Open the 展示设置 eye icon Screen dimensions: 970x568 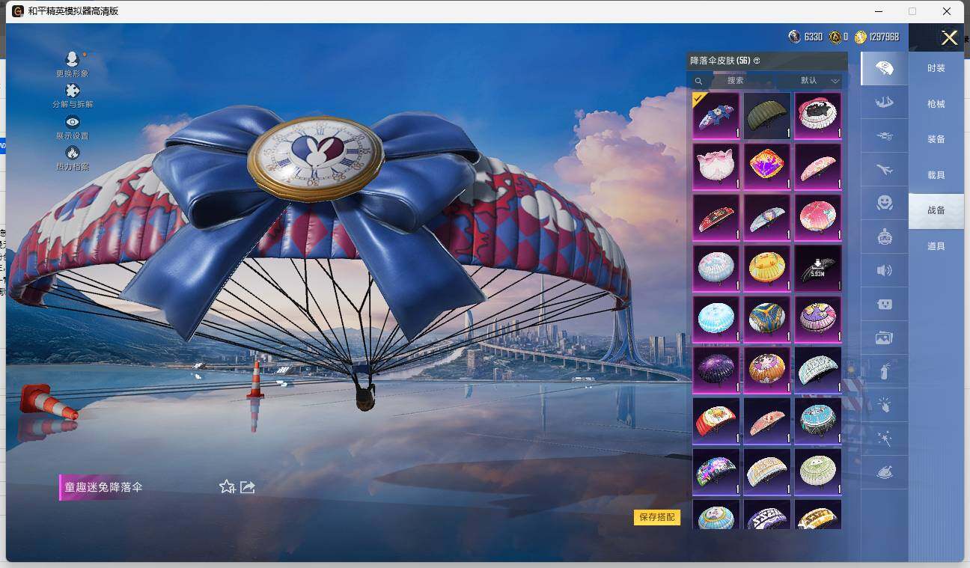pyautogui.click(x=72, y=122)
